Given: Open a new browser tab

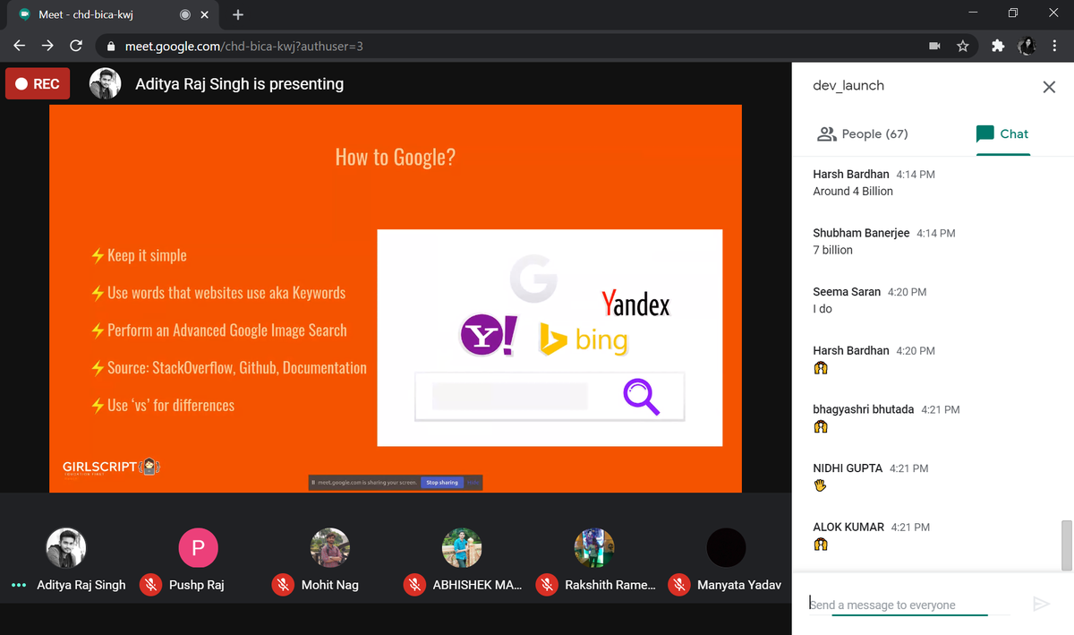Looking at the screenshot, I should coord(238,14).
